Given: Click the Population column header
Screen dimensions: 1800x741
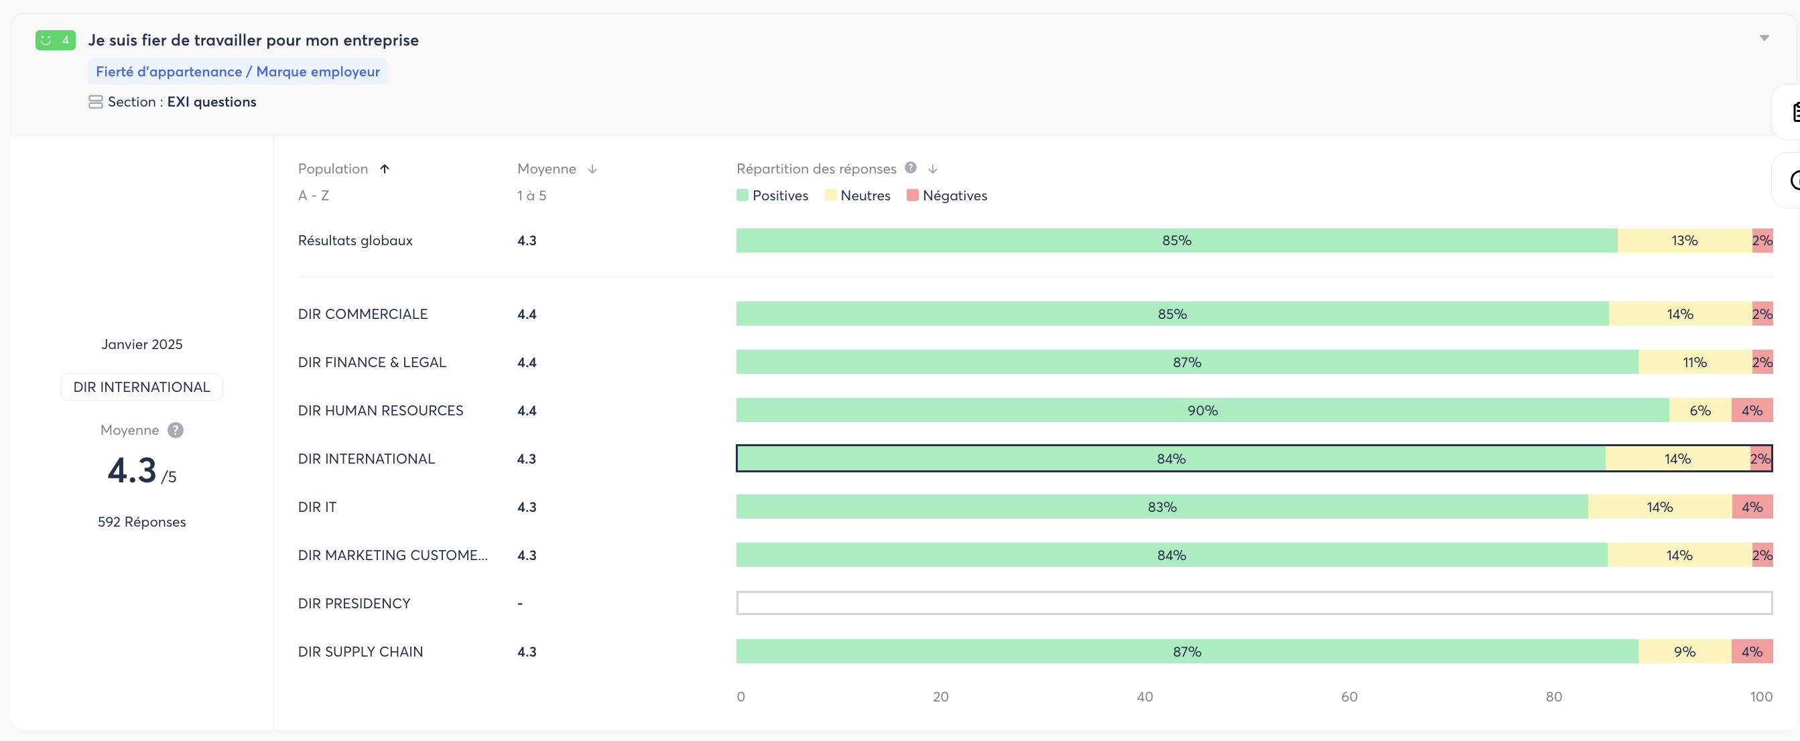Looking at the screenshot, I should [332, 169].
